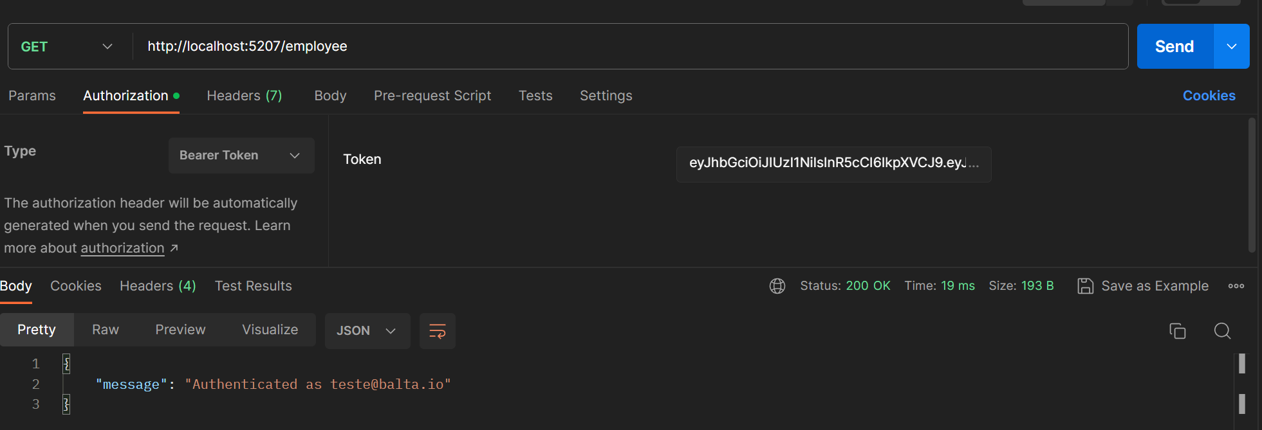This screenshot has height=430, width=1262.
Task: Open the Bearer Token type dropdown
Action: 241,156
